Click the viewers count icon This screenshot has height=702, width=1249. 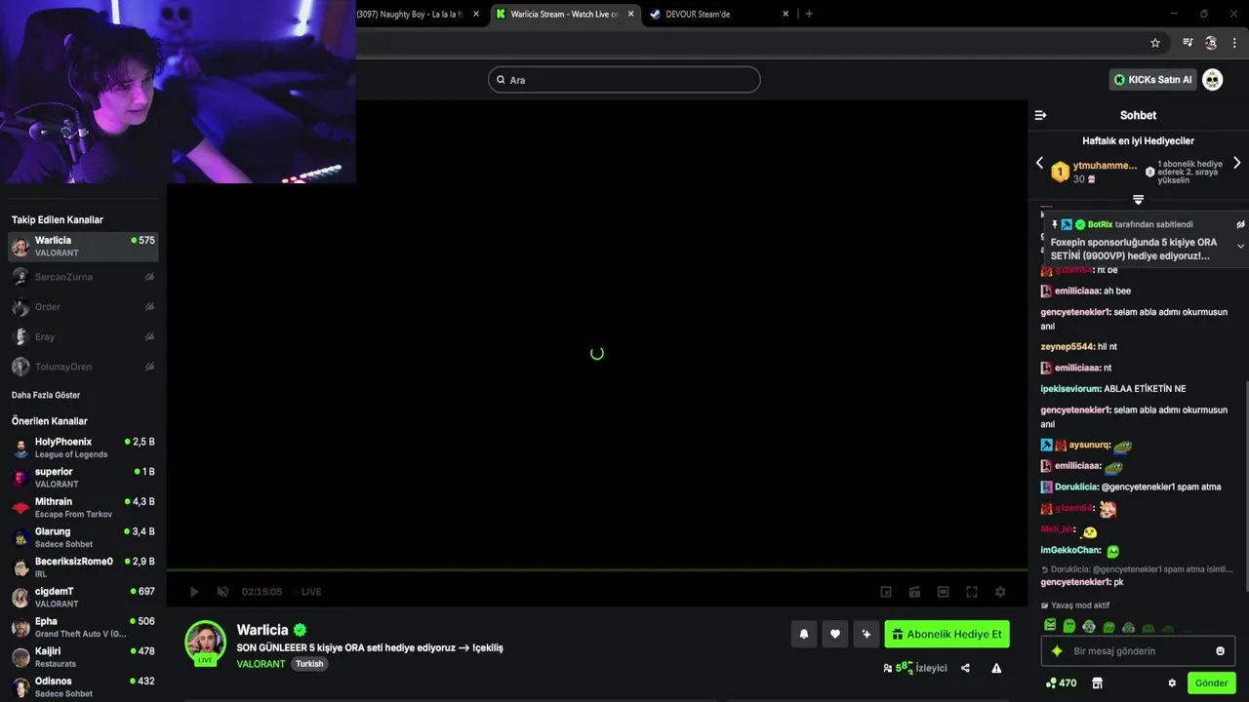pyautogui.click(x=887, y=668)
